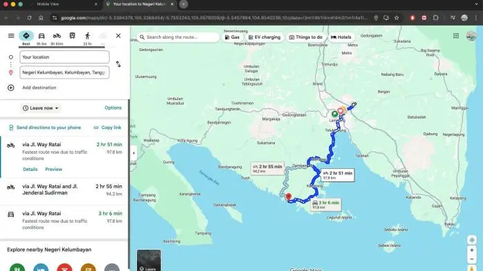Screen dimensions: 483x271
Task: Close the directions panel
Action: pos(118,36)
